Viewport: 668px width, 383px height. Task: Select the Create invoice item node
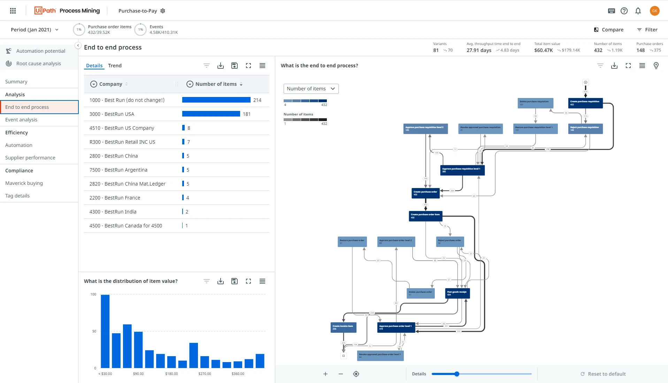pyautogui.click(x=343, y=328)
